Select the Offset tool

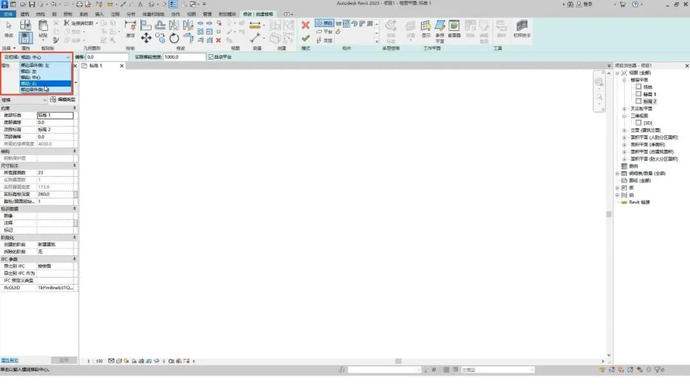click(160, 26)
